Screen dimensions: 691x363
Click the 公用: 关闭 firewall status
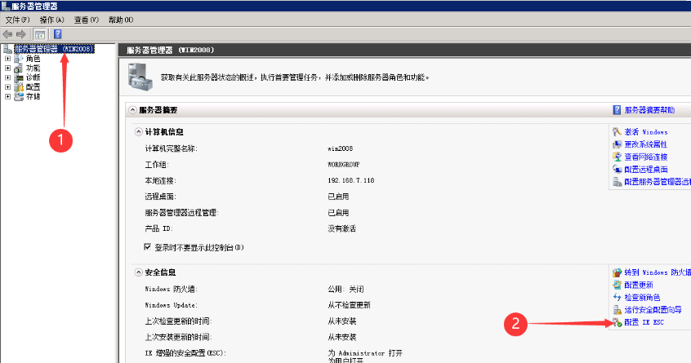pos(345,289)
